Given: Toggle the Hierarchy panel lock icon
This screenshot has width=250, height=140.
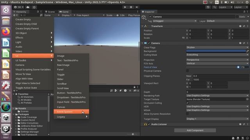Looking at the screenshot, I should click(x=38, y=12).
